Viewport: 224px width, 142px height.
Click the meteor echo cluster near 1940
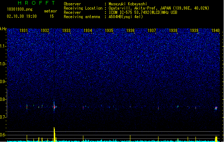[216, 108]
